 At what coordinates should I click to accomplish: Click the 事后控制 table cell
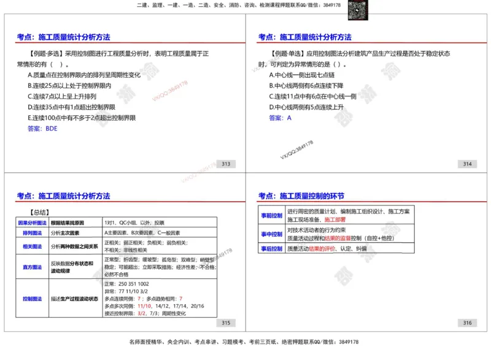click(x=272, y=248)
